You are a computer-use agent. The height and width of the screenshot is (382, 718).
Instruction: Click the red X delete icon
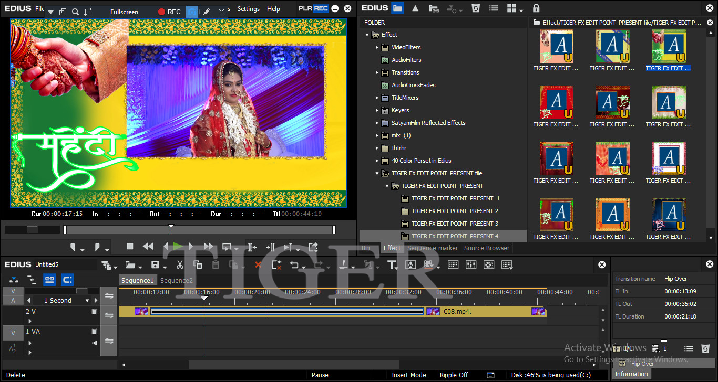258,265
